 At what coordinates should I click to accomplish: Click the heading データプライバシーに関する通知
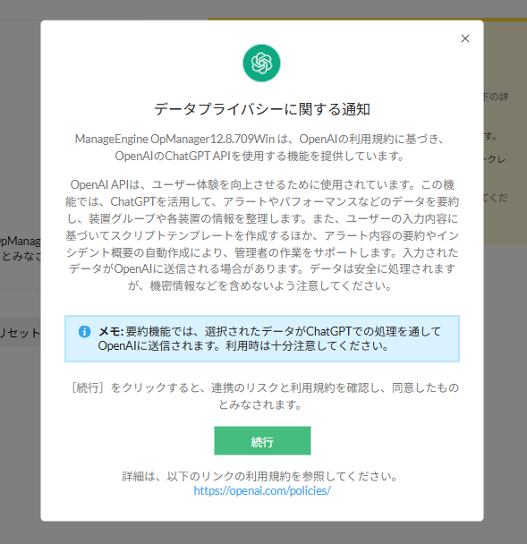[x=262, y=109]
